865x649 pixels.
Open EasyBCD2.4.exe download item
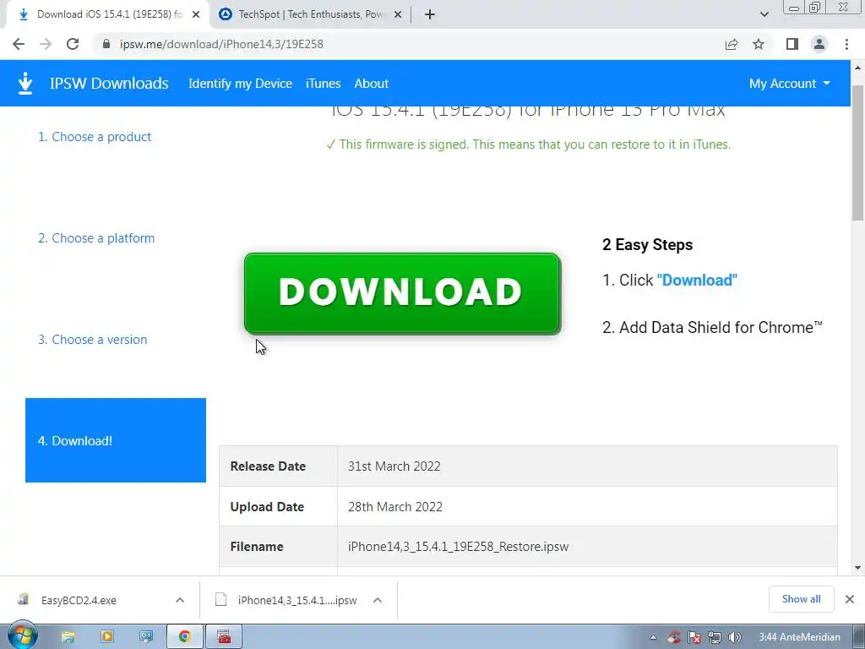point(79,601)
